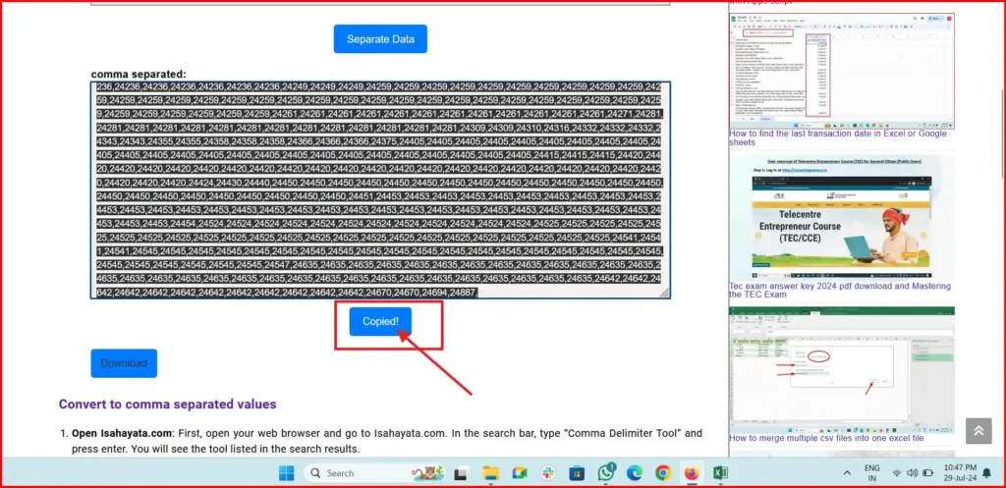Switch to Firefox in the taskbar
The height and width of the screenshot is (488, 1006).
[692, 473]
